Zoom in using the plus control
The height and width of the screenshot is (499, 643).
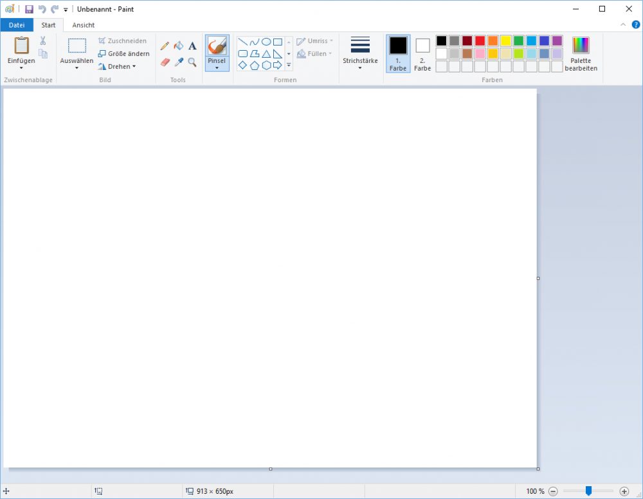[x=624, y=491]
